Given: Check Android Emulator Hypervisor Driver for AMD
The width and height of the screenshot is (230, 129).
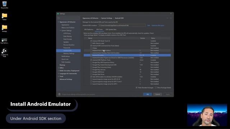Looking at the screenshot, I should [91, 58].
